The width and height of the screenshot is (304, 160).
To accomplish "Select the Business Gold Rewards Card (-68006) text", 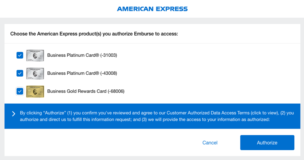I will click(x=86, y=92).
